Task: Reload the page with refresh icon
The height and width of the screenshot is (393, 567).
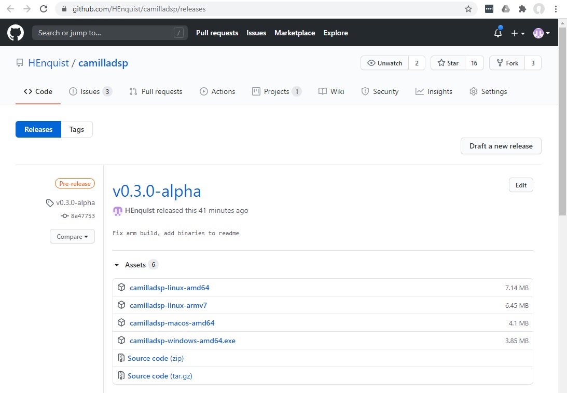Action: coord(44,9)
